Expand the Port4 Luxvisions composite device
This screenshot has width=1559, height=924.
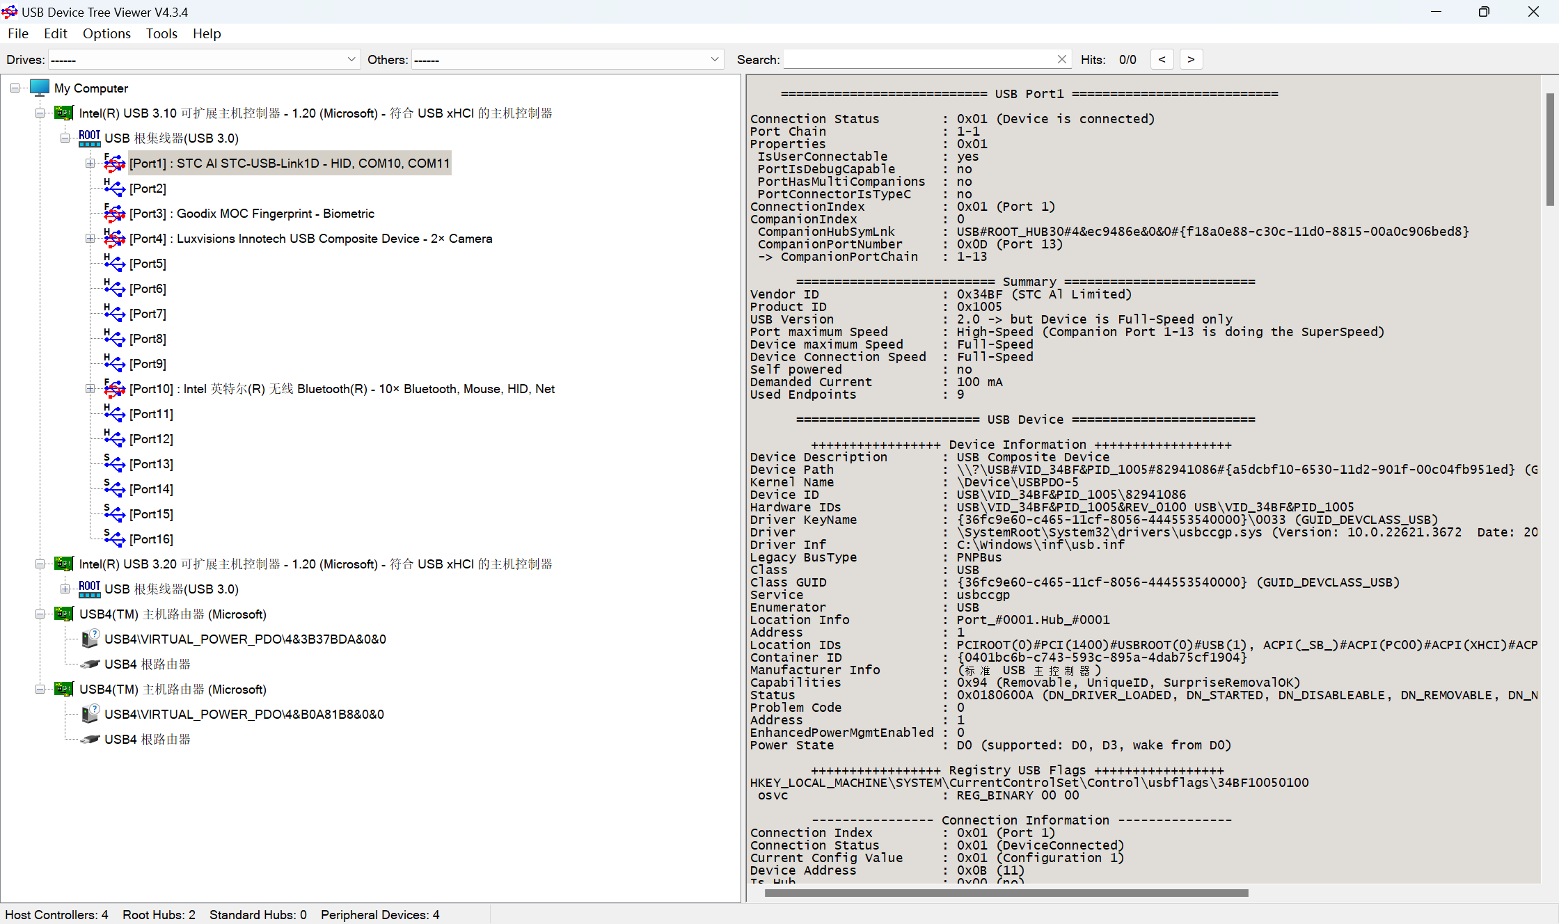tap(90, 238)
